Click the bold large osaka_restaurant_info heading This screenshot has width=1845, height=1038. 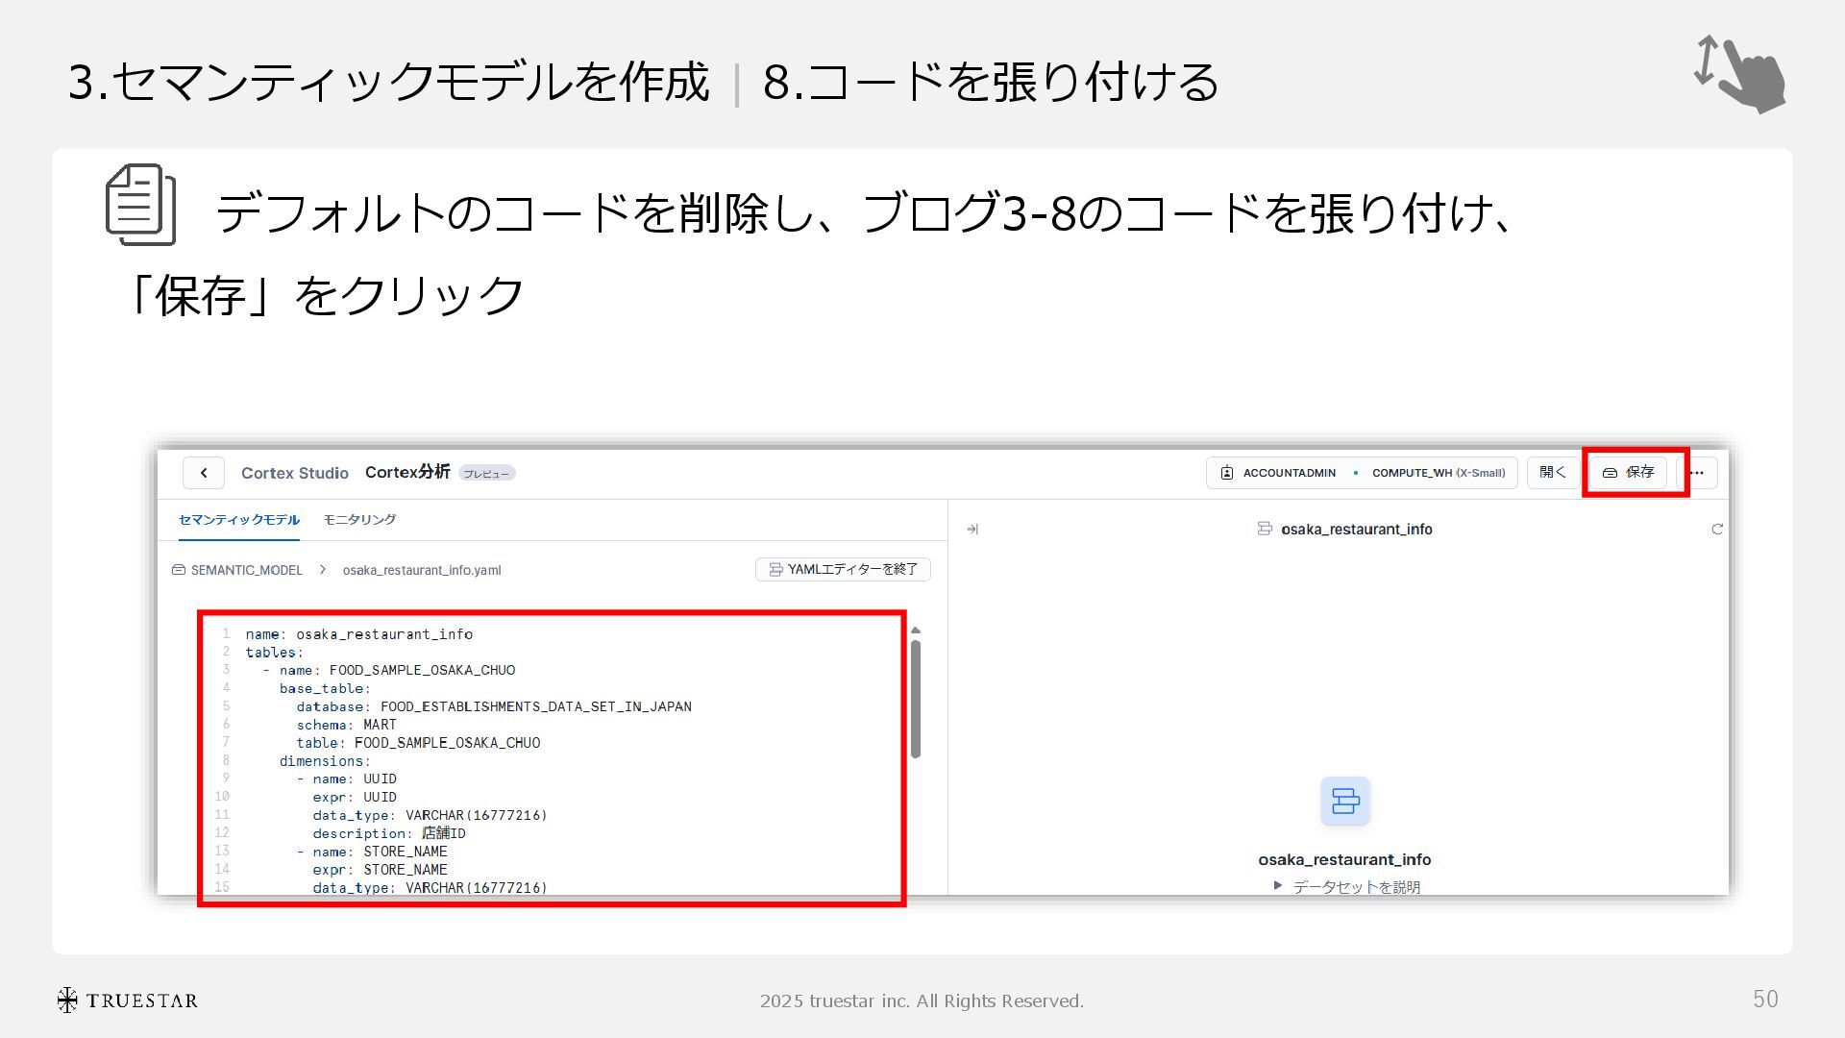point(1344,859)
